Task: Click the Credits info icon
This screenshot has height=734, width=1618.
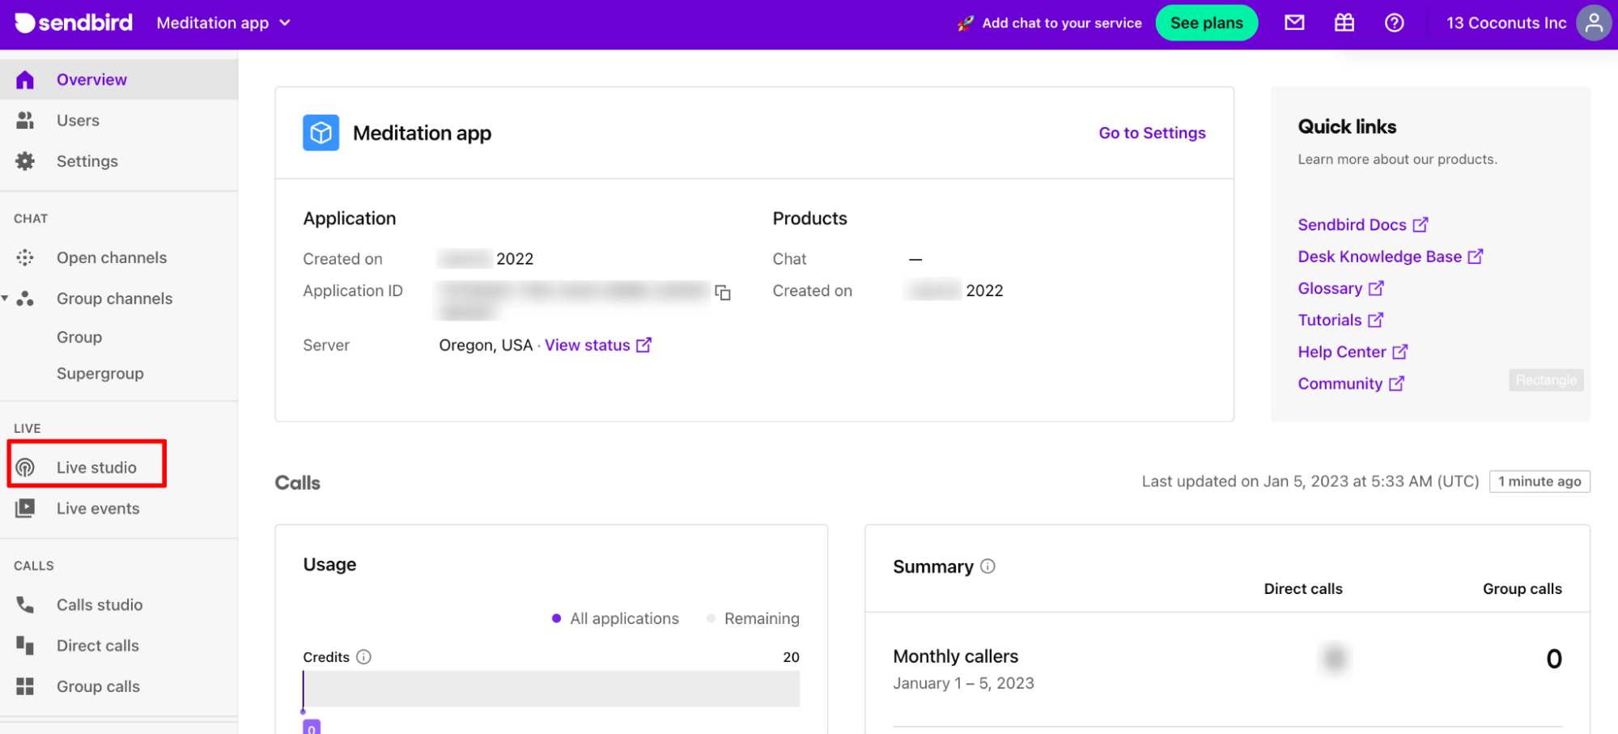Action: point(363,657)
